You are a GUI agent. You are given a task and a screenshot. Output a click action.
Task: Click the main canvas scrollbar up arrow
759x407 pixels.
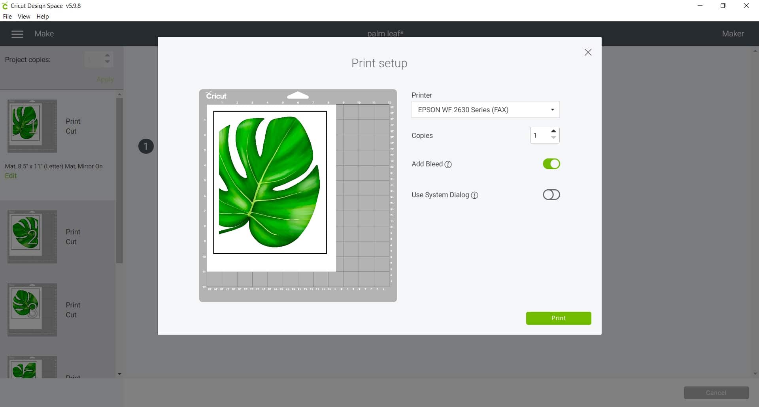click(x=755, y=51)
